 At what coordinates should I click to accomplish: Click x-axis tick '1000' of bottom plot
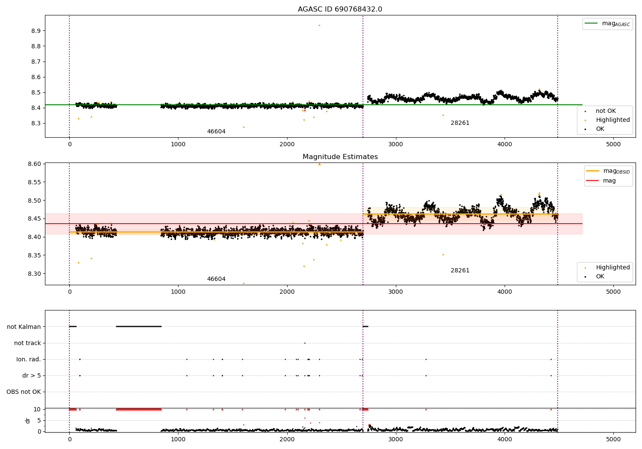pos(178,440)
